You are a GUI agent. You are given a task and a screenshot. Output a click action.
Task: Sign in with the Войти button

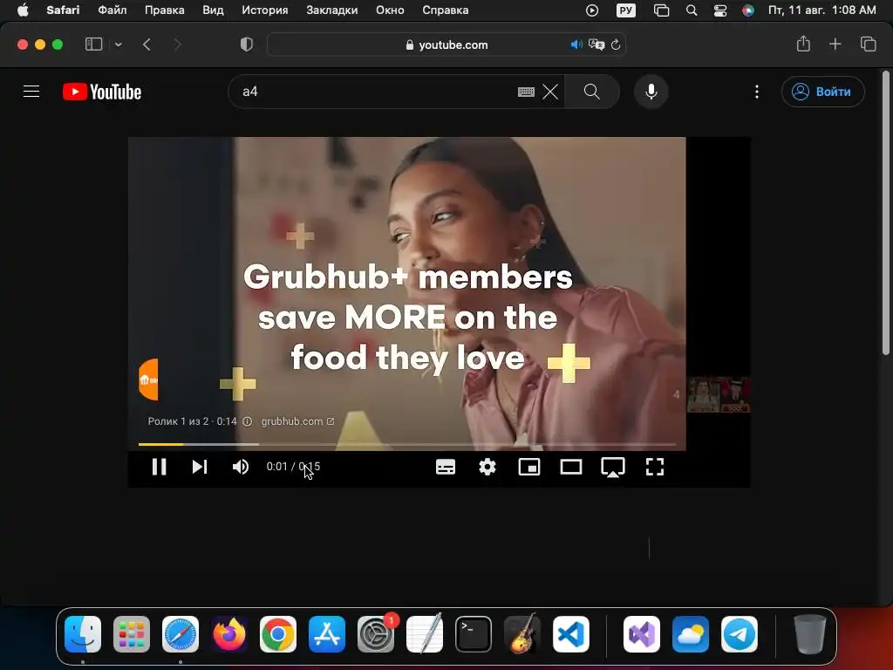pyautogui.click(x=822, y=92)
